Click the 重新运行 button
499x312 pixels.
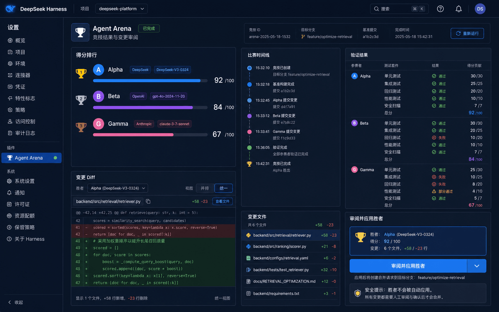(x=467, y=33)
